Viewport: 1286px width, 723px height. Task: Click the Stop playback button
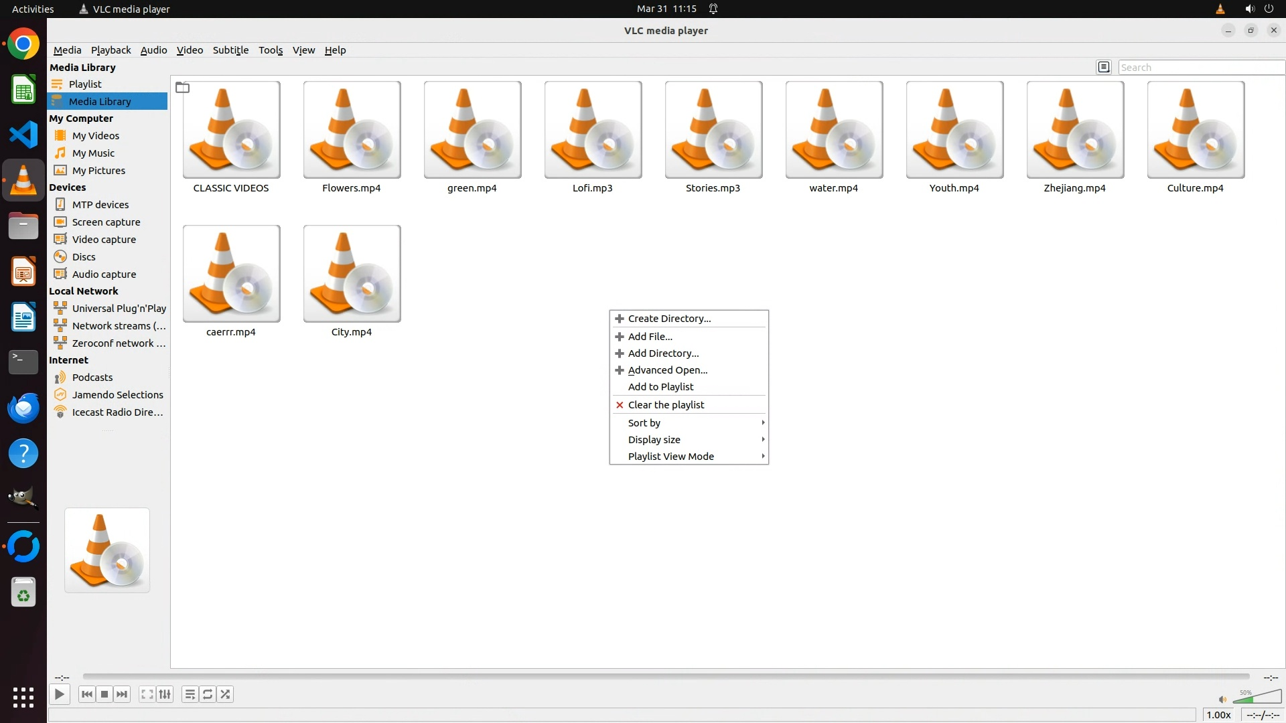(x=104, y=694)
